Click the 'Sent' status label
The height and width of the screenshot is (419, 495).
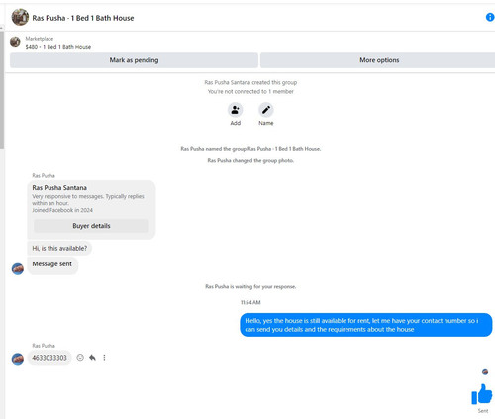coord(483,411)
